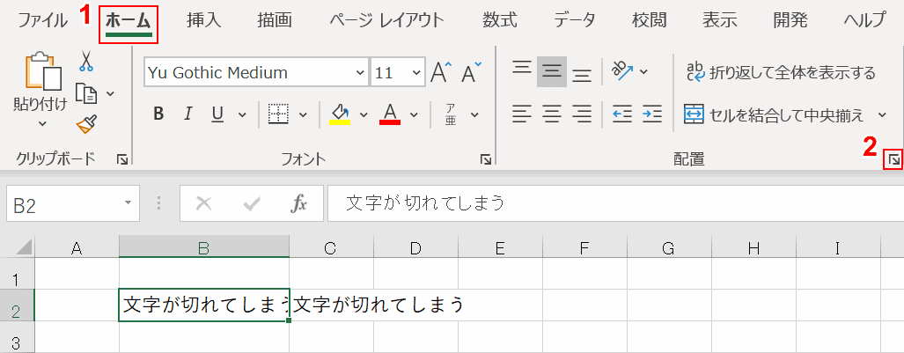Open underline style dropdown arrow
Viewport: 904px width, 353px height.
[242, 114]
